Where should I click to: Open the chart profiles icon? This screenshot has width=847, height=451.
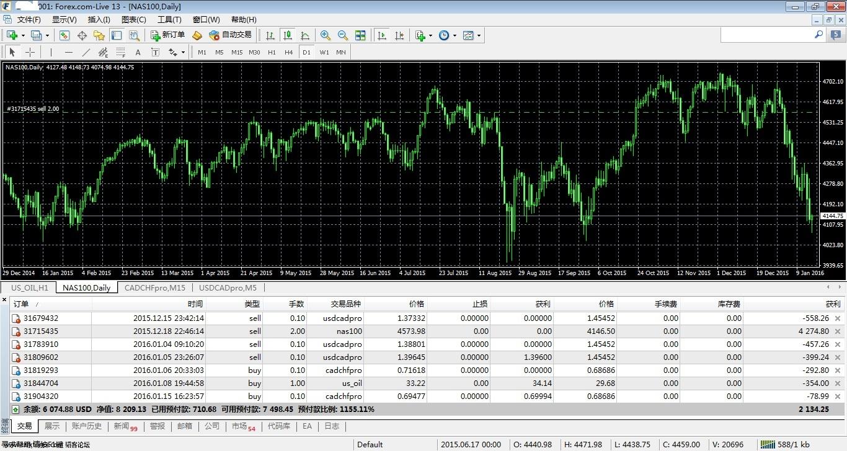36,35
